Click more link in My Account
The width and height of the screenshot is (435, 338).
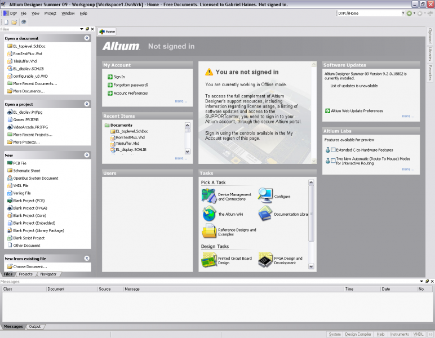[181, 101]
